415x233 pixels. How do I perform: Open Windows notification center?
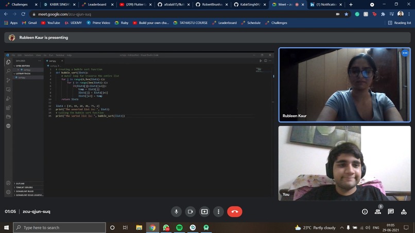click(406, 227)
